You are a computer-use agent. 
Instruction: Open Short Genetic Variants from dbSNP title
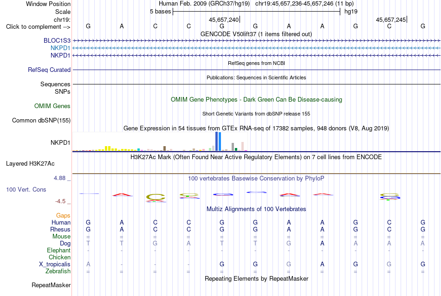pos(256,114)
